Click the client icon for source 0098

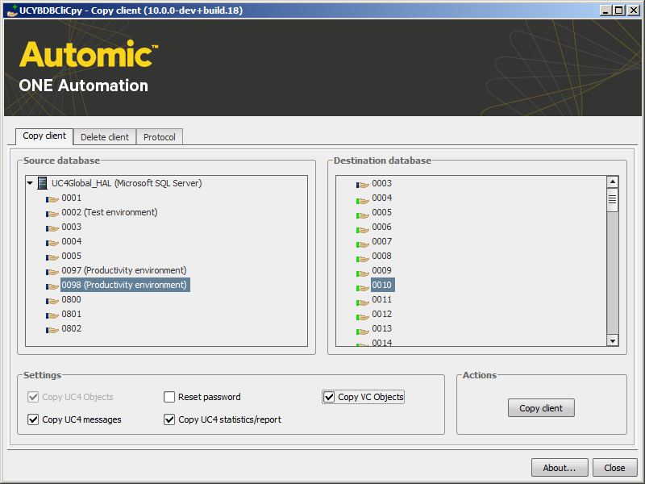[52, 286]
